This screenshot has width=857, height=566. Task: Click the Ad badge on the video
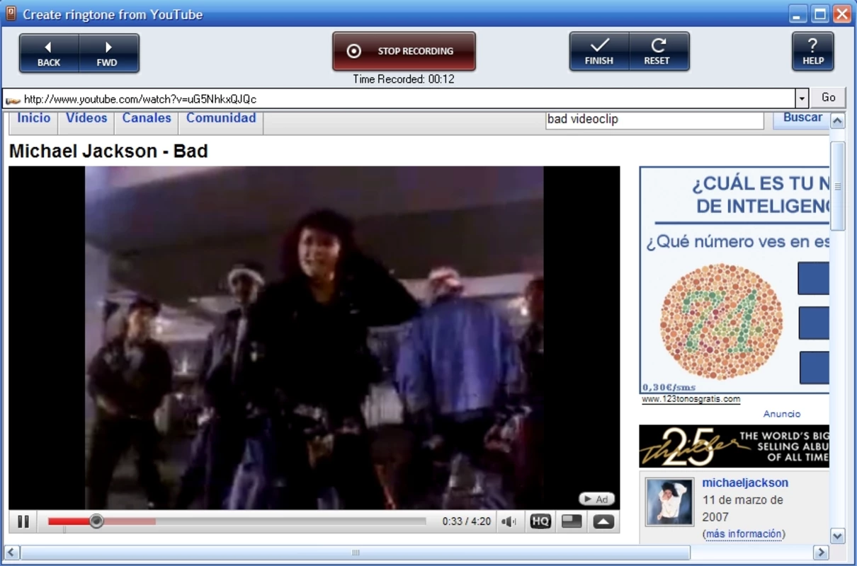click(596, 499)
